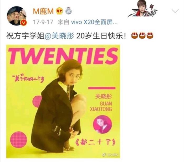The width and height of the screenshot is (184, 162).
Task: Click the 17-9-17 post timestamp
Action: click(43, 22)
